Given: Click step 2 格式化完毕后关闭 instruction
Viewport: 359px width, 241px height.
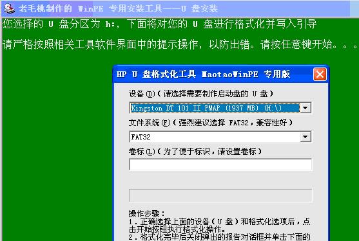Looking at the screenshot, I should coord(219,237).
